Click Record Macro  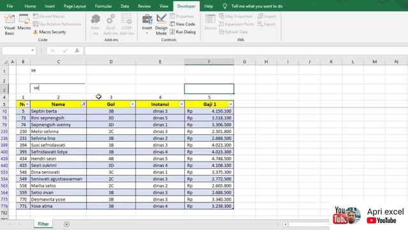[x=48, y=16]
